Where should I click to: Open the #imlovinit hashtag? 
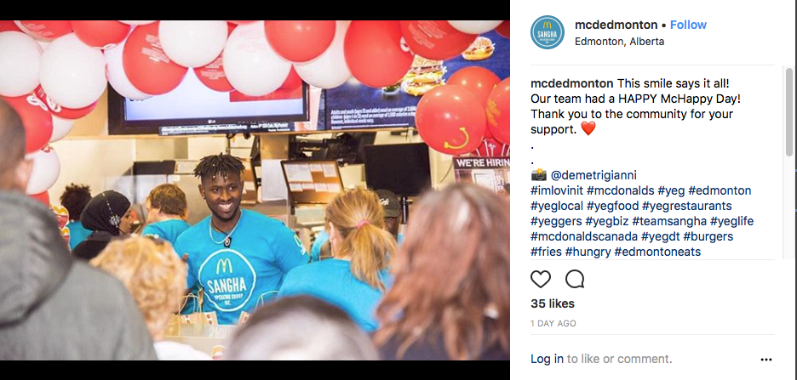pyautogui.click(x=557, y=190)
